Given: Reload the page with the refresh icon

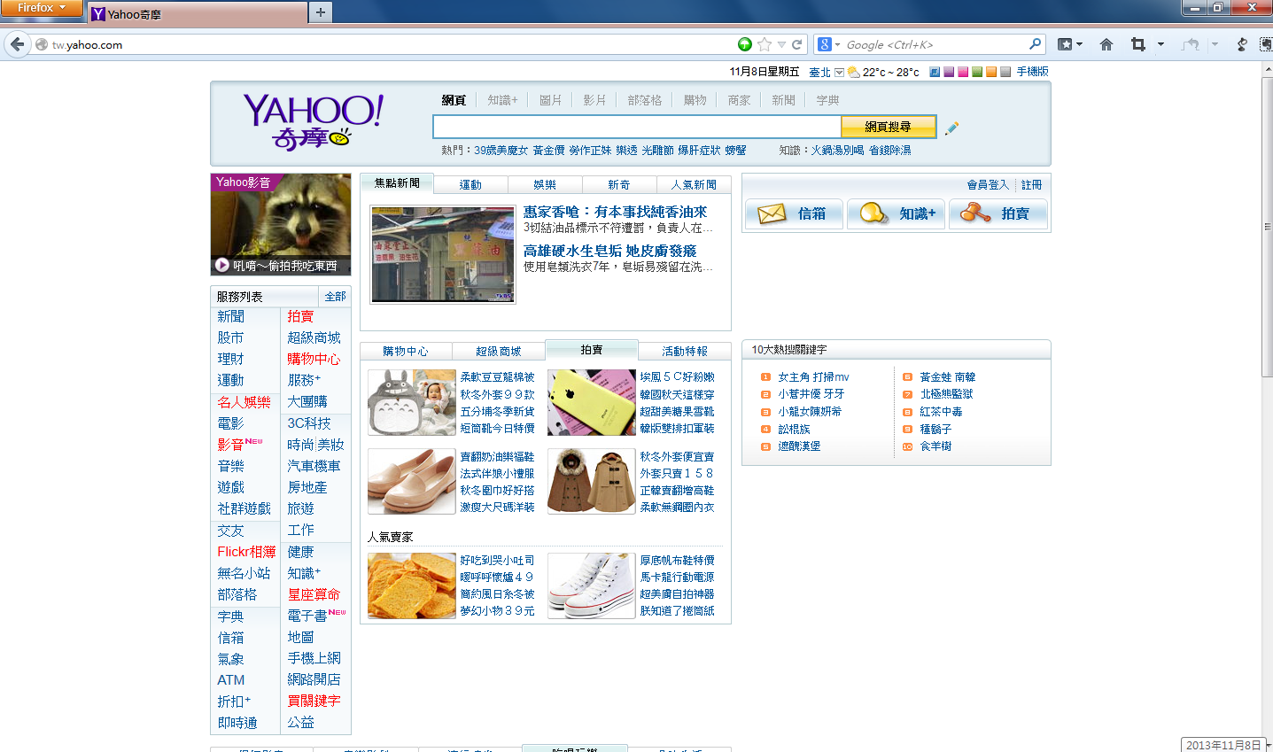Looking at the screenshot, I should pyautogui.click(x=797, y=44).
